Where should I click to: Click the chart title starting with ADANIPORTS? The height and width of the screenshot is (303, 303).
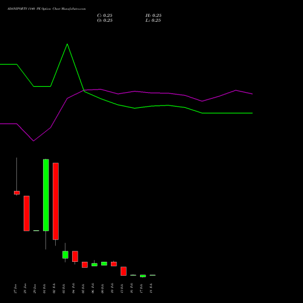(47, 9)
